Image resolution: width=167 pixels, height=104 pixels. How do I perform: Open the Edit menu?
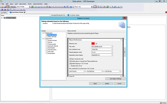(7, 4)
